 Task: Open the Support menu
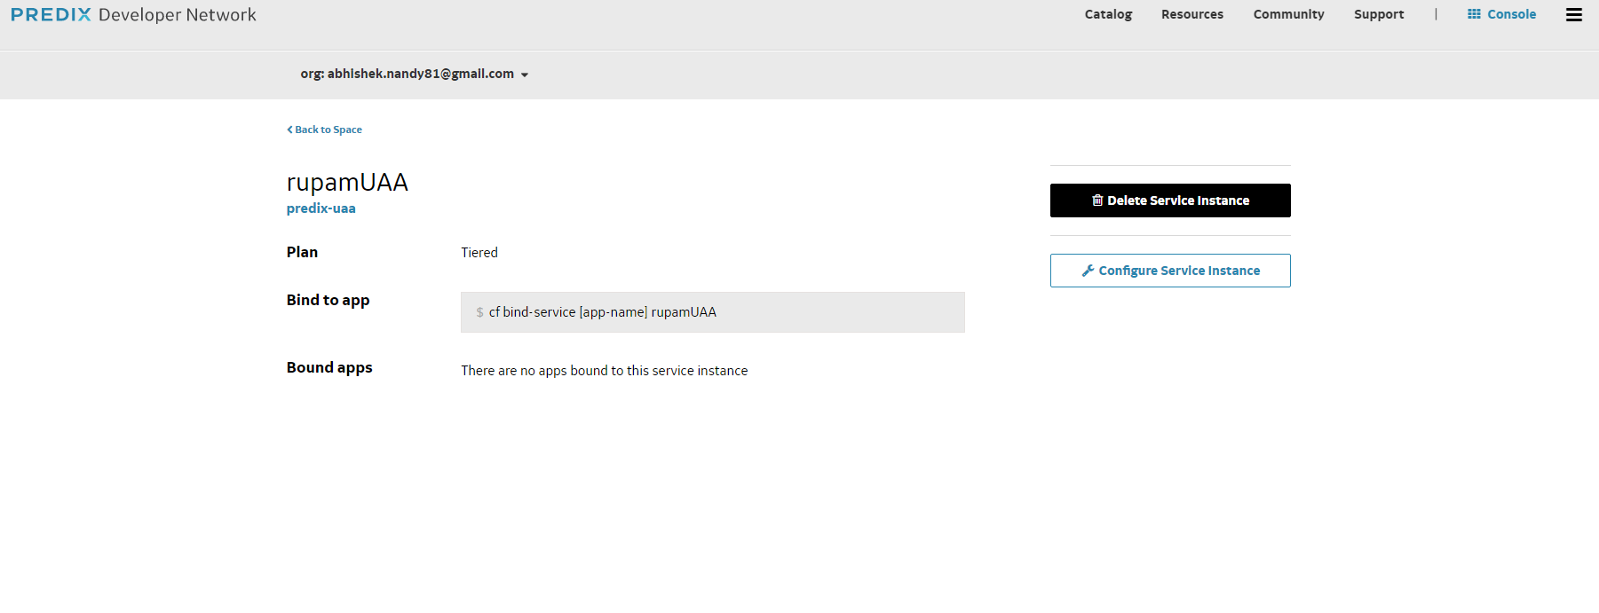click(x=1379, y=14)
